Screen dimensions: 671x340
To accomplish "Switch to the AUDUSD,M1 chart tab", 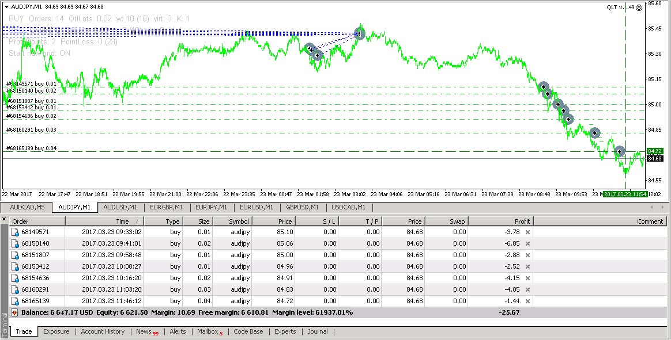I will (x=120, y=207).
